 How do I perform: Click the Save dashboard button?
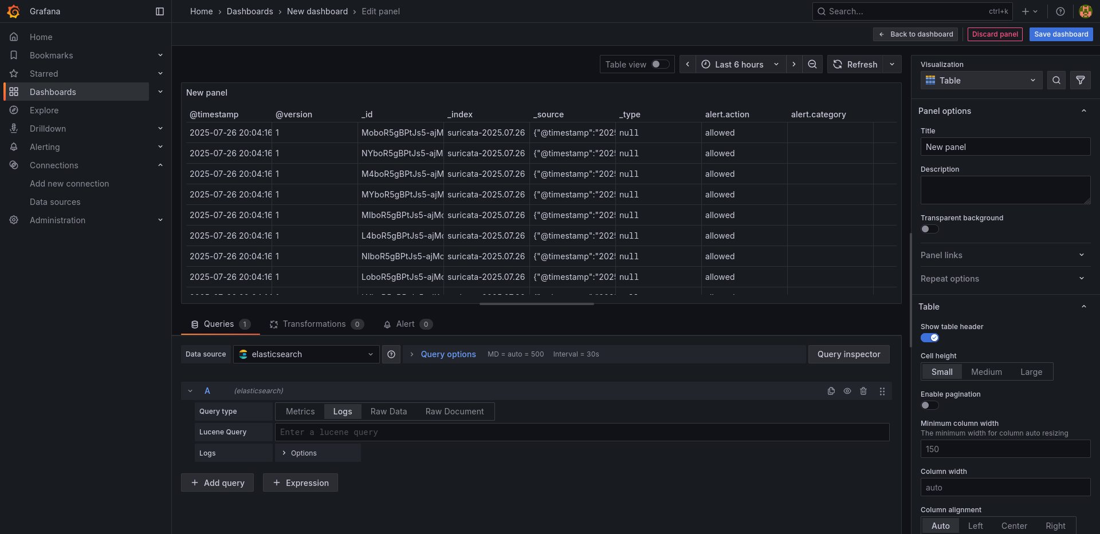tap(1060, 34)
